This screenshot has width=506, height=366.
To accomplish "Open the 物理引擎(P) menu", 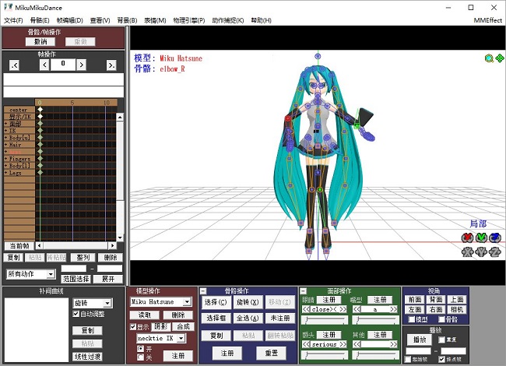I will coord(189,20).
